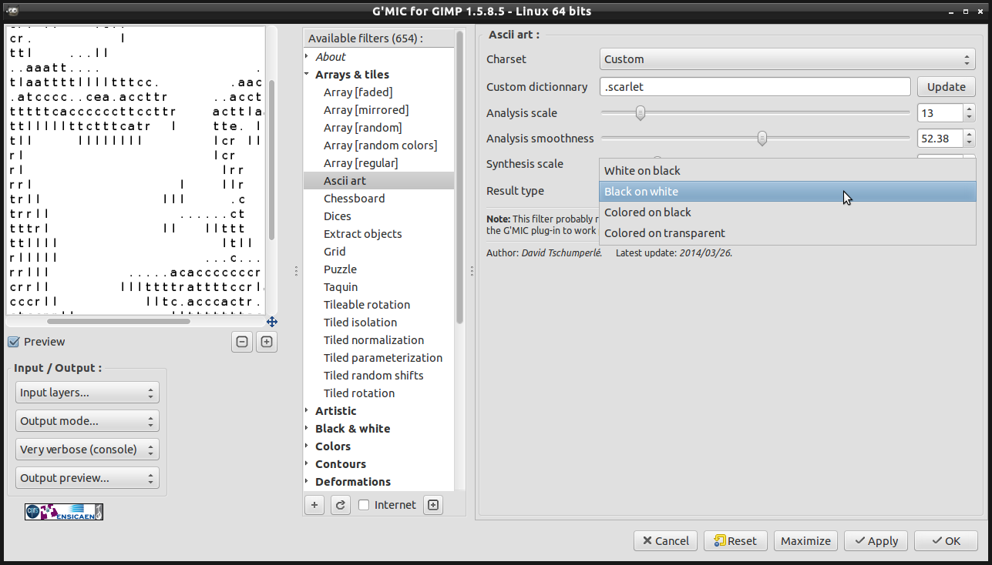The width and height of the screenshot is (992, 565).
Task: Click the expand-all button beside Internet
Action: coord(433,505)
